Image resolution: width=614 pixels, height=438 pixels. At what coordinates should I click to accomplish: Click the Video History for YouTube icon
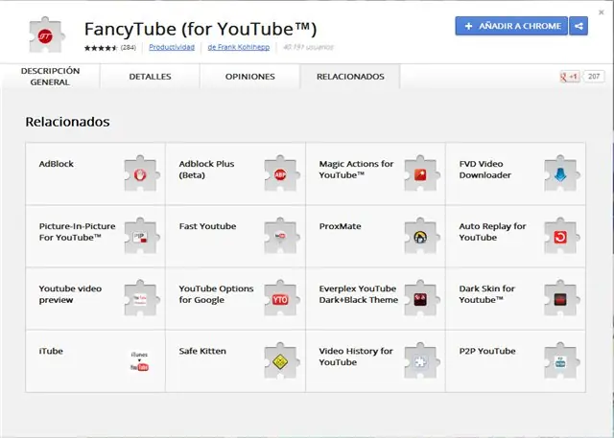[422, 360]
